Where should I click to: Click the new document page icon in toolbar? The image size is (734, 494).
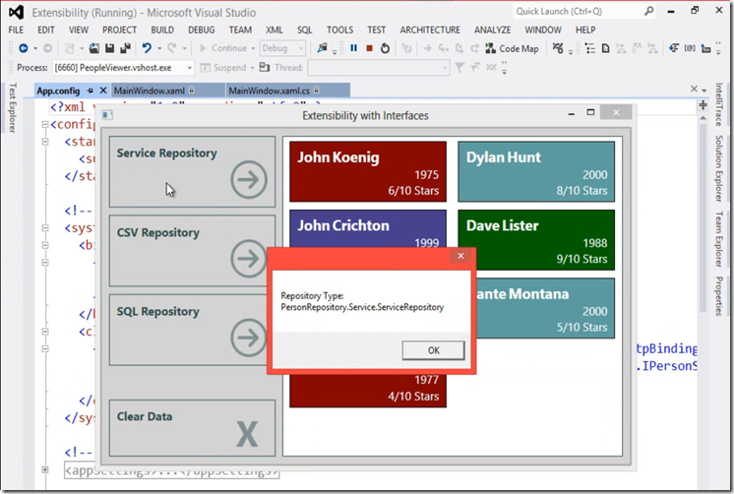605,48
